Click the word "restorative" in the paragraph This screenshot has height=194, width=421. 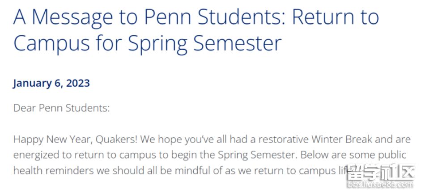tap(283, 139)
